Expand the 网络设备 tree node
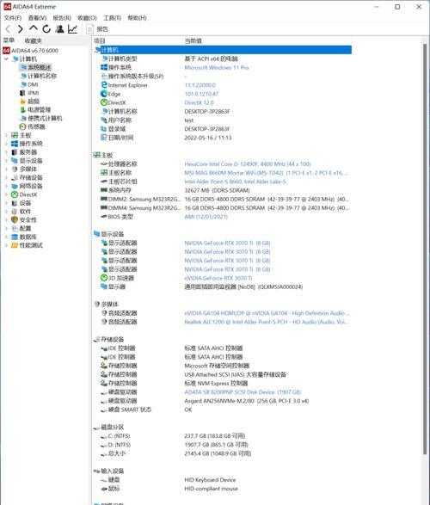Screen dimensions: 430x505 pos(6,186)
